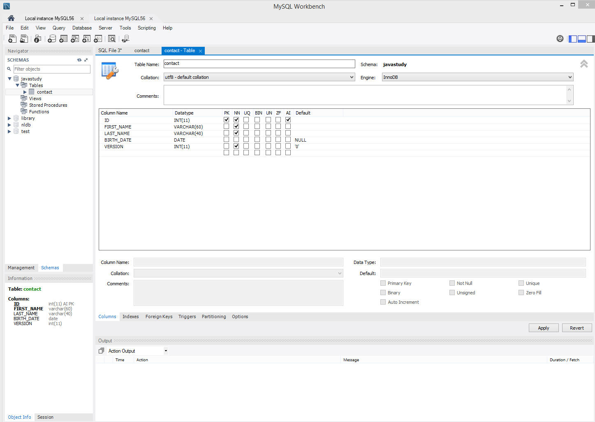Switch to the Indexes tab
Image resolution: width=595 pixels, height=422 pixels.
pyautogui.click(x=131, y=316)
